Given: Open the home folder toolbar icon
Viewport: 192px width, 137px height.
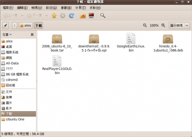Looking at the screenshot, I should coord(83,16).
